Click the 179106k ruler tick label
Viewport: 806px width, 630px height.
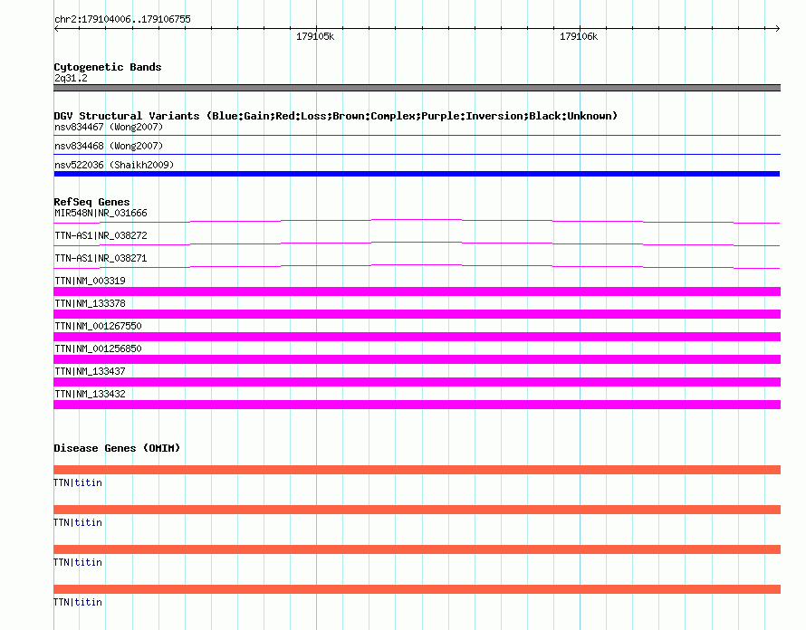(x=579, y=36)
